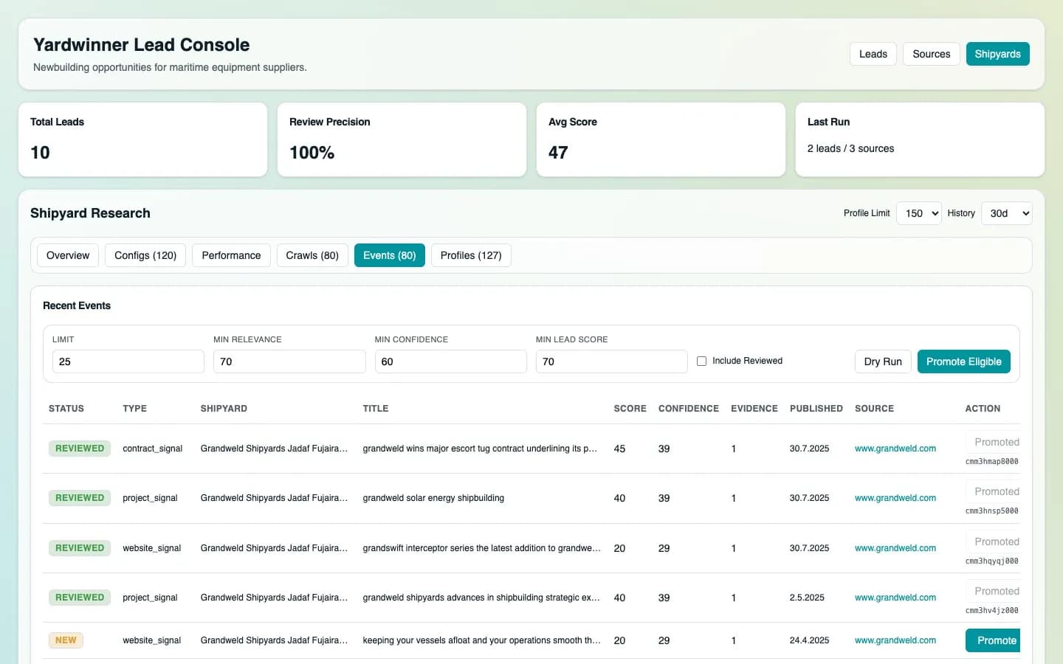Image resolution: width=1063 pixels, height=664 pixels.
Task: Focus the Min Relevance input field
Action: click(289, 362)
